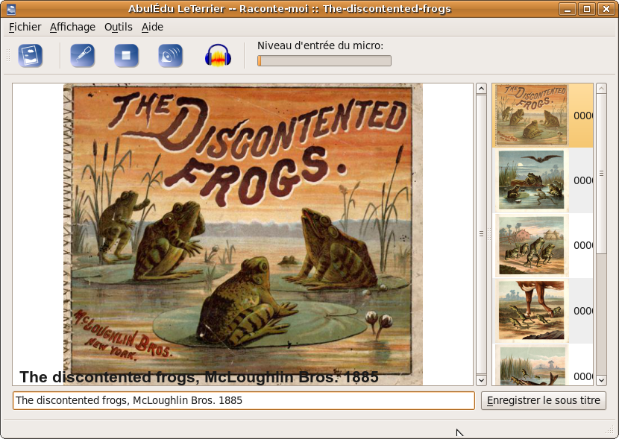The height and width of the screenshot is (439, 619).
Task: Focus the subtitle text input field
Action: pyautogui.click(x=244, y=400)
